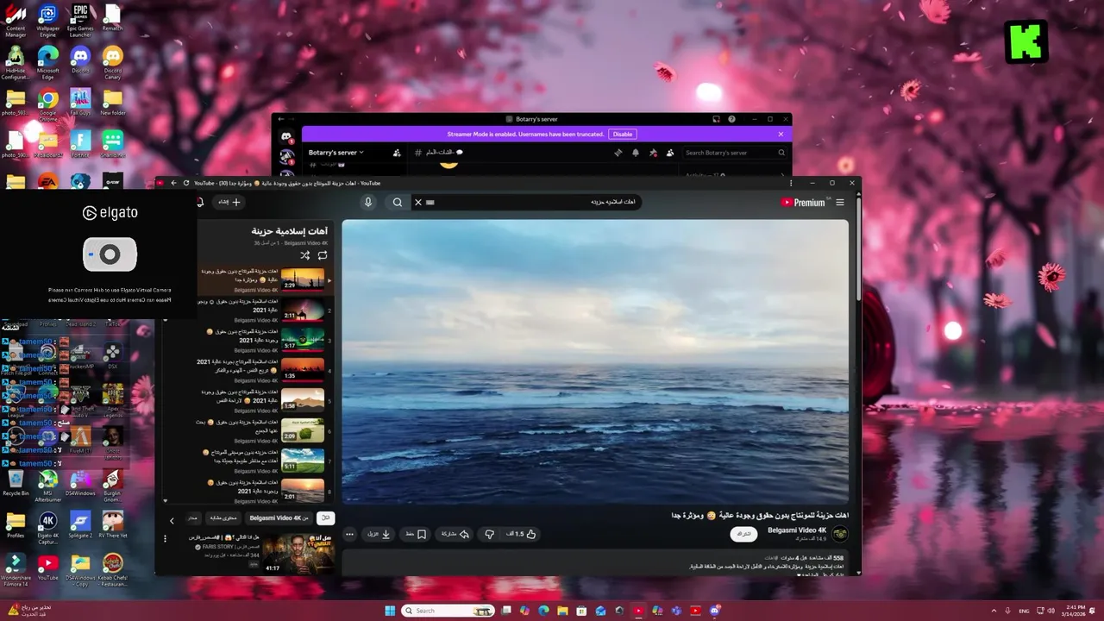Click the YouTube Create plus button
The image size is (1104, 621).
pos(230,202)
